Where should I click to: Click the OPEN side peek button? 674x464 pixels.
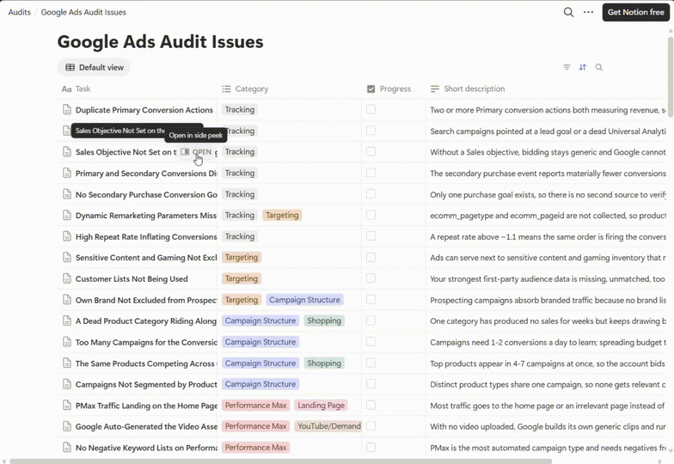click(196, 151)
